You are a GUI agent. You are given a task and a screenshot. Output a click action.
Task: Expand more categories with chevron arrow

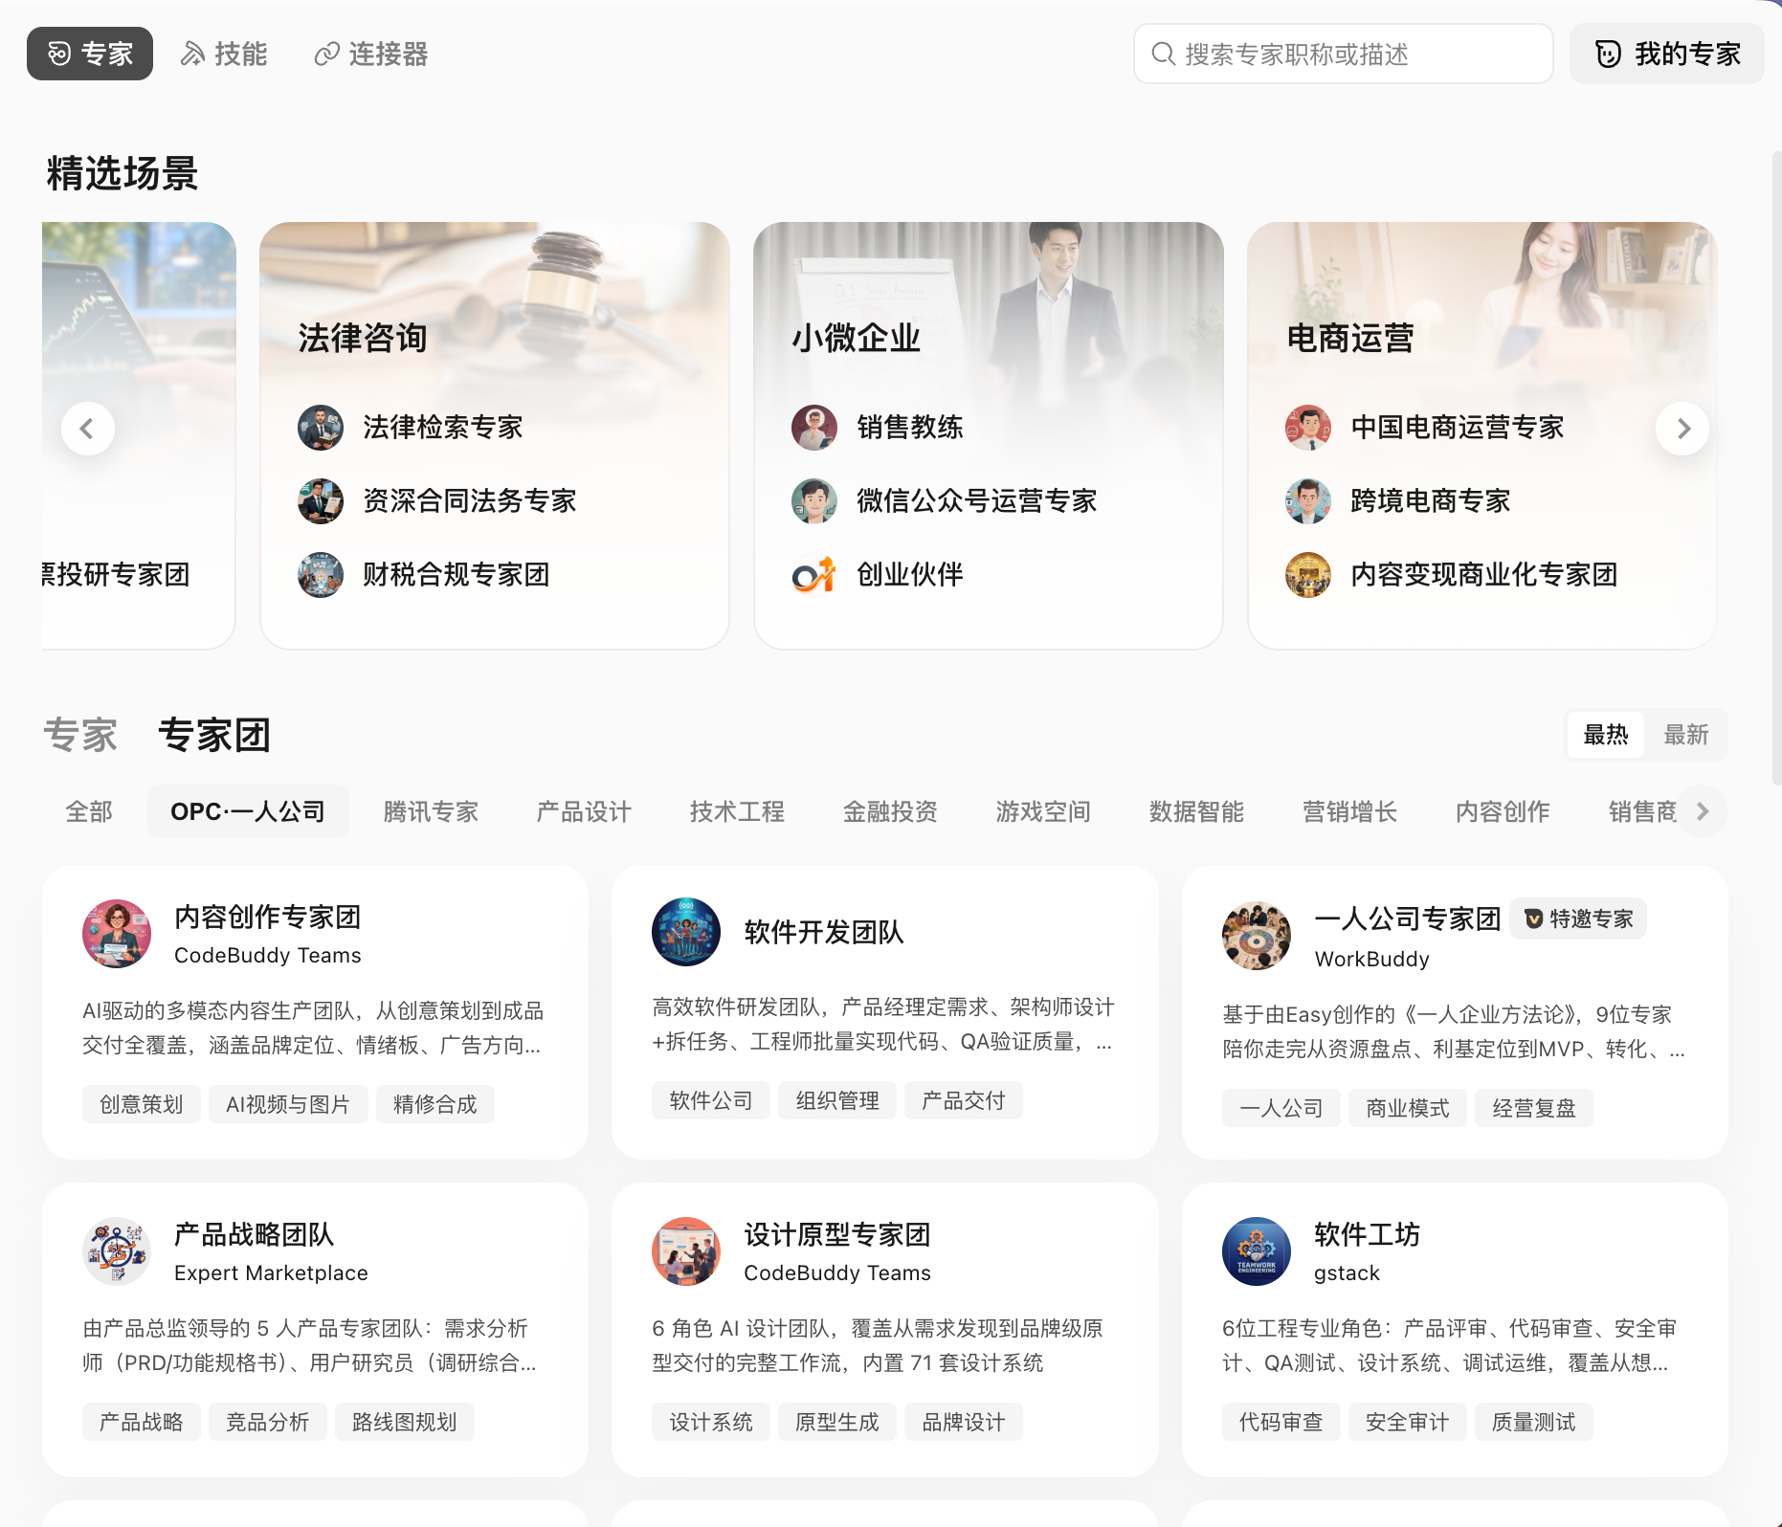click(x=1702, y=811)
